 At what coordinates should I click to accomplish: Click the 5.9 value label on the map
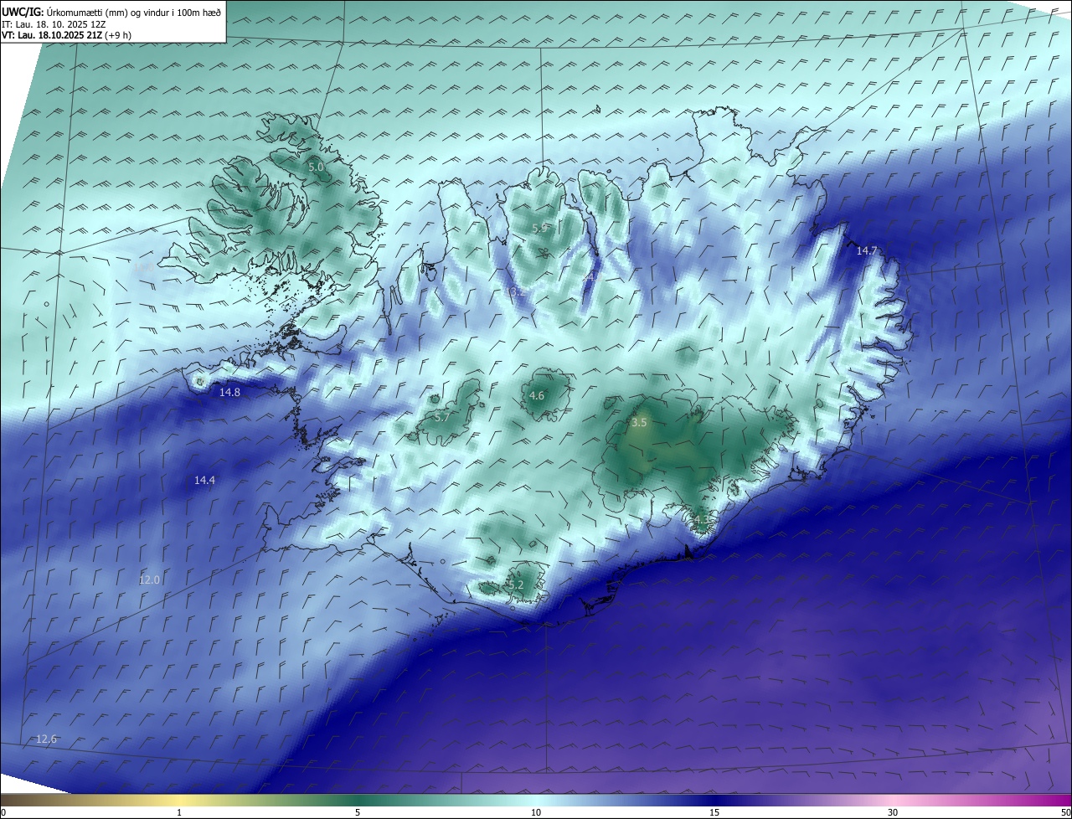click(540, 228)
